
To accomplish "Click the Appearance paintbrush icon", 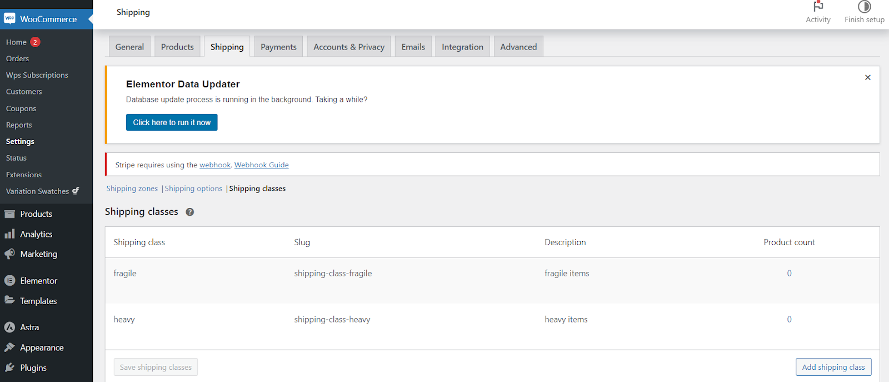I will click(9, 348).
